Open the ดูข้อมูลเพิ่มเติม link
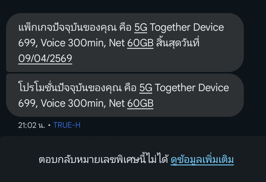The image size is (266, 182). (202, 160)
